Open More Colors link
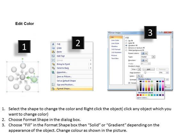The image size is (179, 134). pos(143,98)
